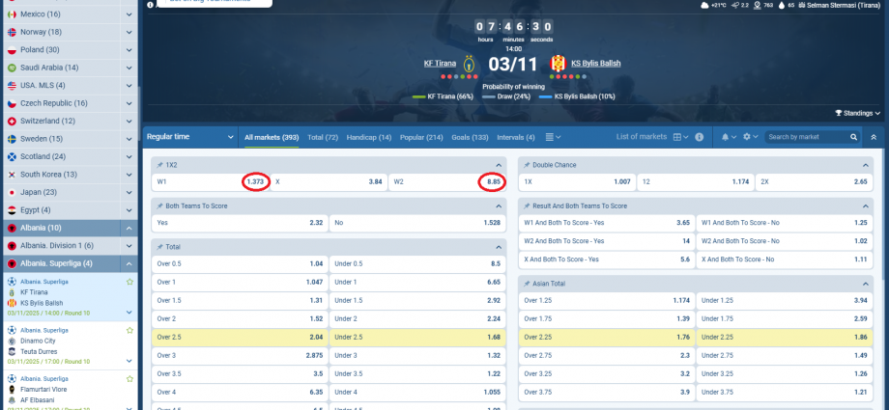Select Double Chance 1X at 1.007
The height and width of the screenshot is (410, 889).
pos(577,182)
